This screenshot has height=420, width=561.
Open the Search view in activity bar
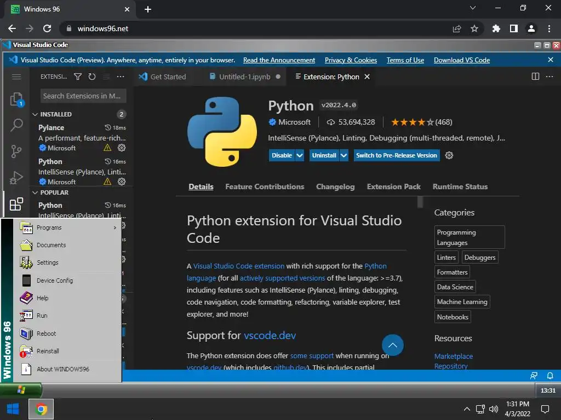[x=16, y=125]
